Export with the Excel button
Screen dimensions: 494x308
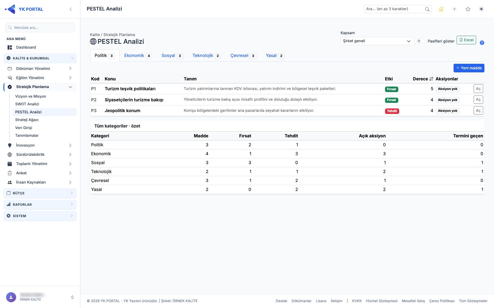[466, 40]
